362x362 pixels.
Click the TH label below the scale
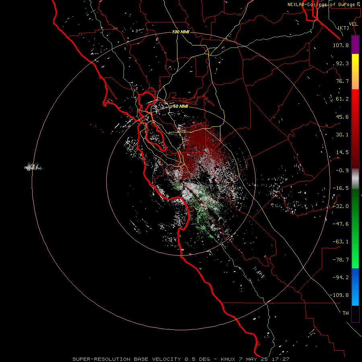pos(346,313)
